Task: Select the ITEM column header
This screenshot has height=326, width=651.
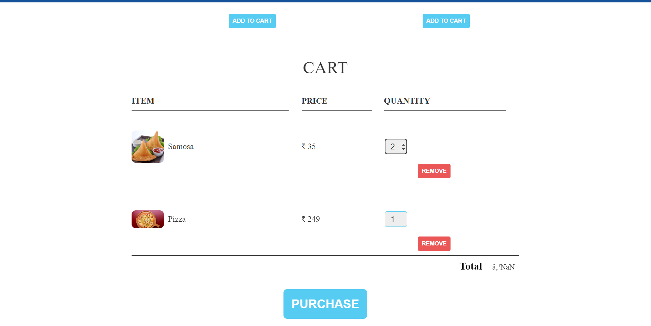Action: [143, 101]
